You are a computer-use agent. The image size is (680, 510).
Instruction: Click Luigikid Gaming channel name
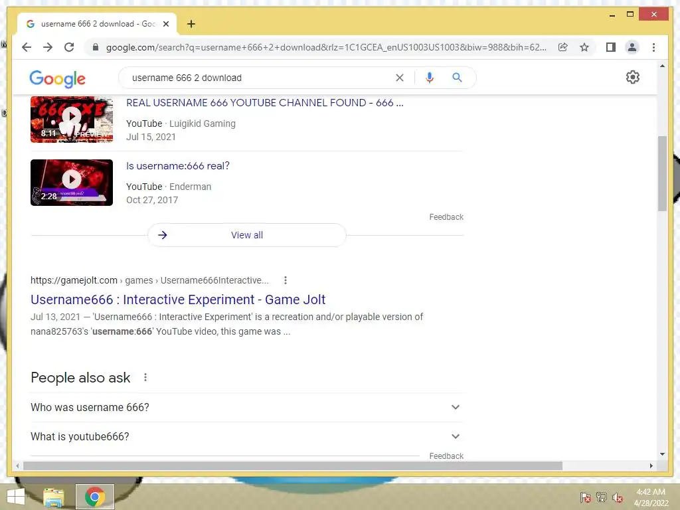click(x=203, y=124)
